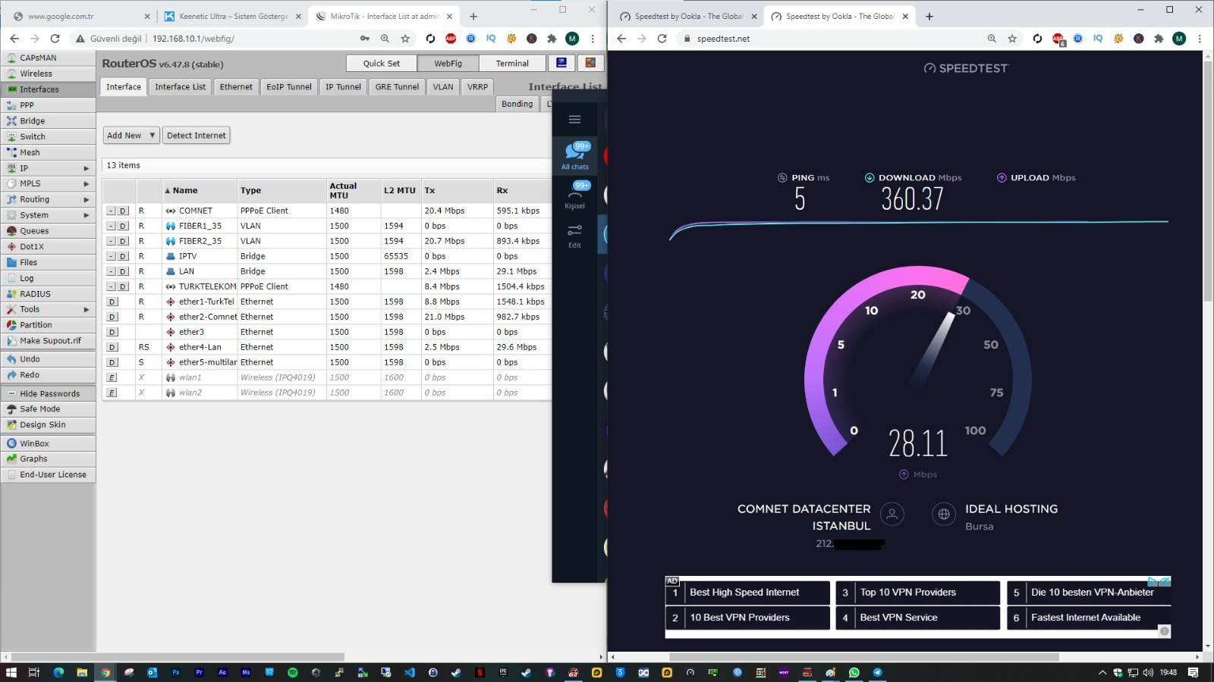
Task: Remove the LAN bridge with minus button
Action: [x=112, y=271]
